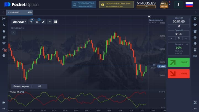Collapse the Vortex 14 indicator panel
Image resolution: width=199 pixels, height=112 pixels.
(x=9, y=92)
